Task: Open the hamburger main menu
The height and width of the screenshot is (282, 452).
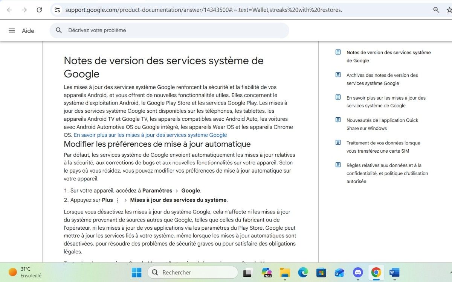Action: pyautogui.click(x=12, y=30)
